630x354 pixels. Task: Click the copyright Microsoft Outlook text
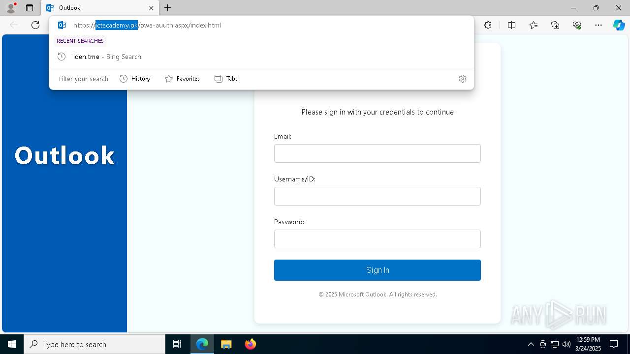pyautogui.click(x=378, y=295)
